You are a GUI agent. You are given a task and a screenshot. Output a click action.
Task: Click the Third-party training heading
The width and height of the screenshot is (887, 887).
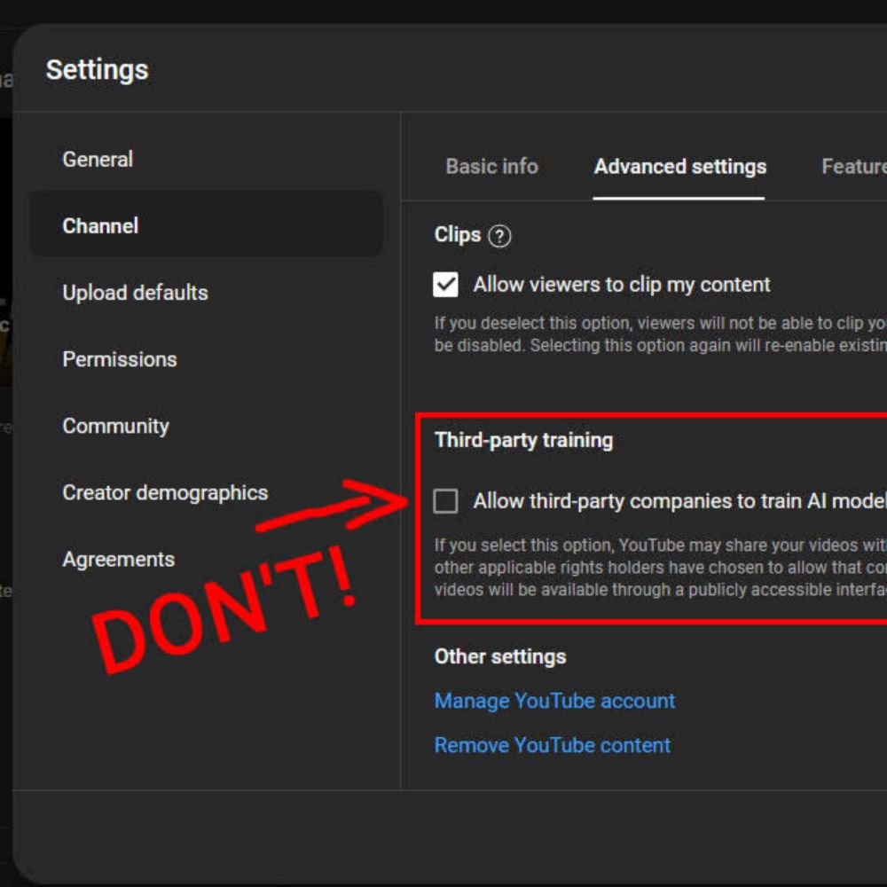click(x=523, y=440)
